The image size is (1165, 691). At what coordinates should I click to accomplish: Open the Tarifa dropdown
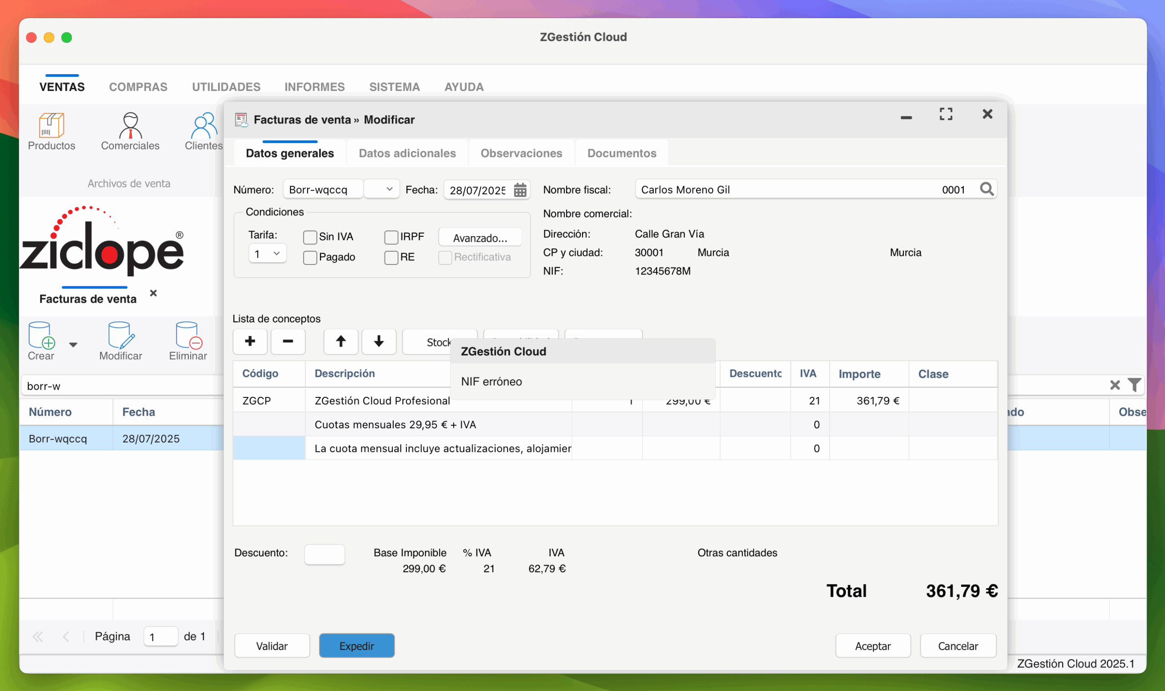[x=267, y=254]
